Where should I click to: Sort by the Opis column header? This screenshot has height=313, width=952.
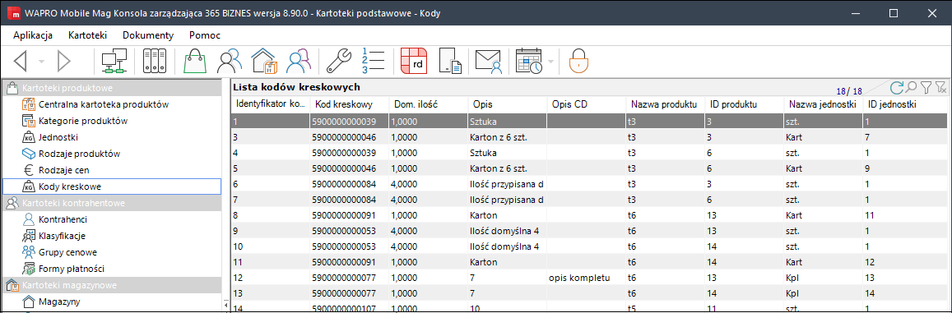(507, 104)
